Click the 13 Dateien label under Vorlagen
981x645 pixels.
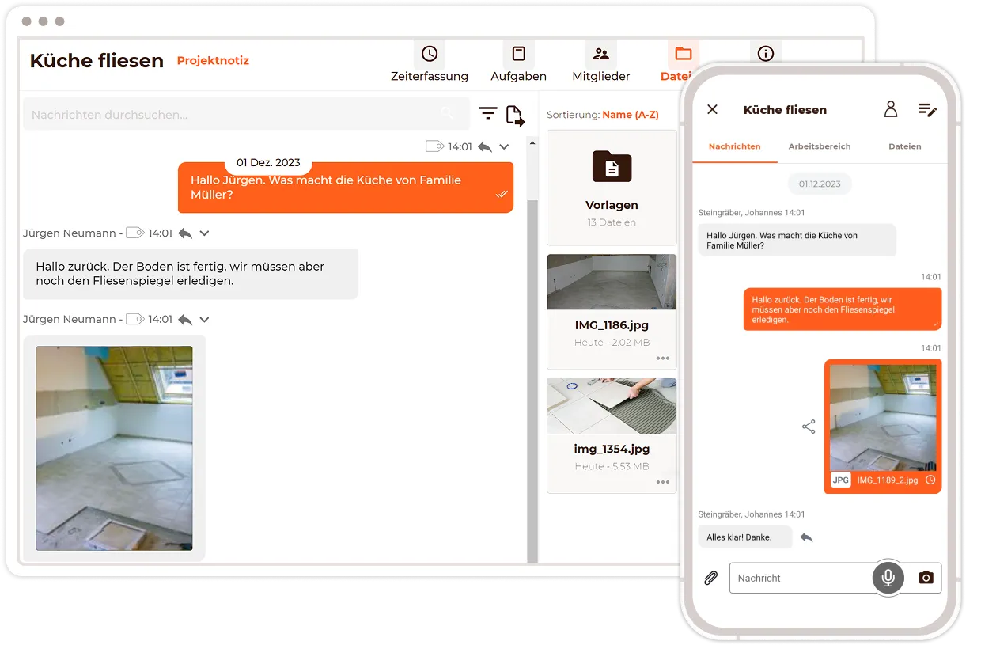[x=612, y=222]
